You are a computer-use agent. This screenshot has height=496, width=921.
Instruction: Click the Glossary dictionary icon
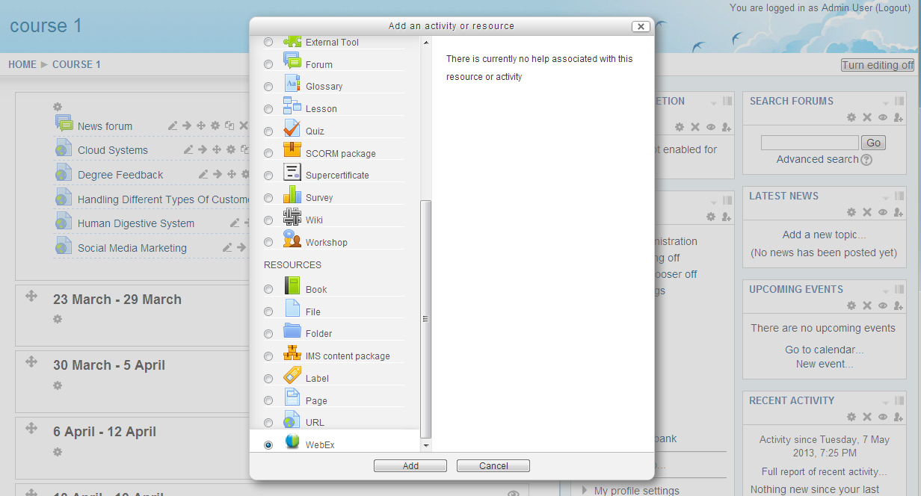(x=292, y=84)
